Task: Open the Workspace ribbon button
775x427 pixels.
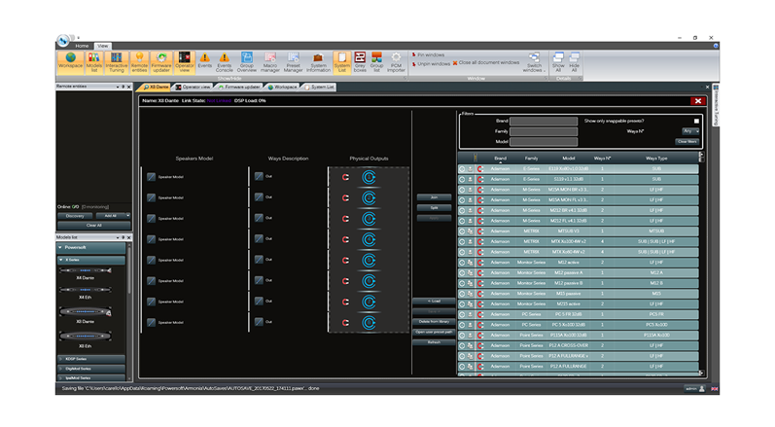Action: (71, 63)
